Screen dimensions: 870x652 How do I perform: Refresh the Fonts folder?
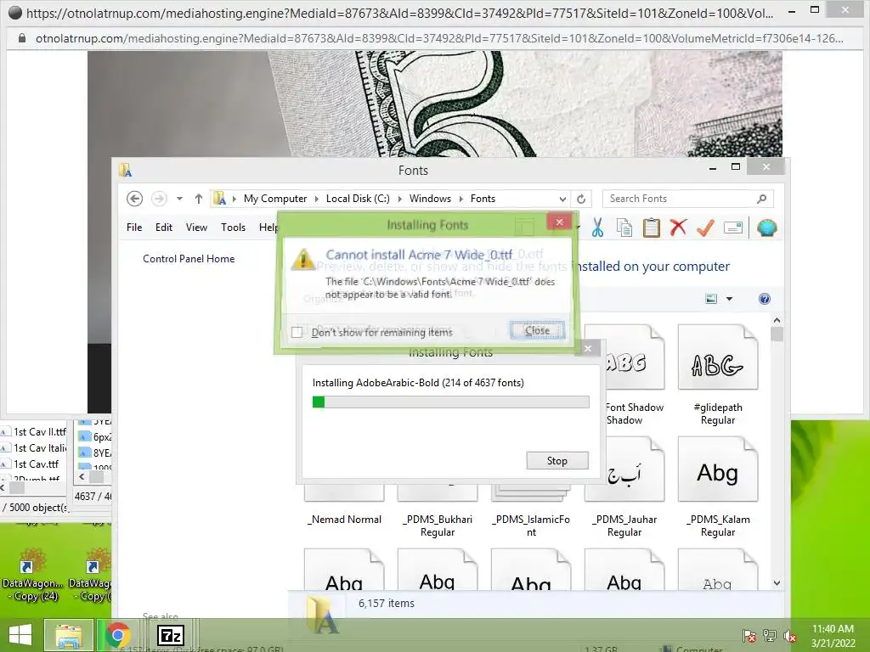581,199
